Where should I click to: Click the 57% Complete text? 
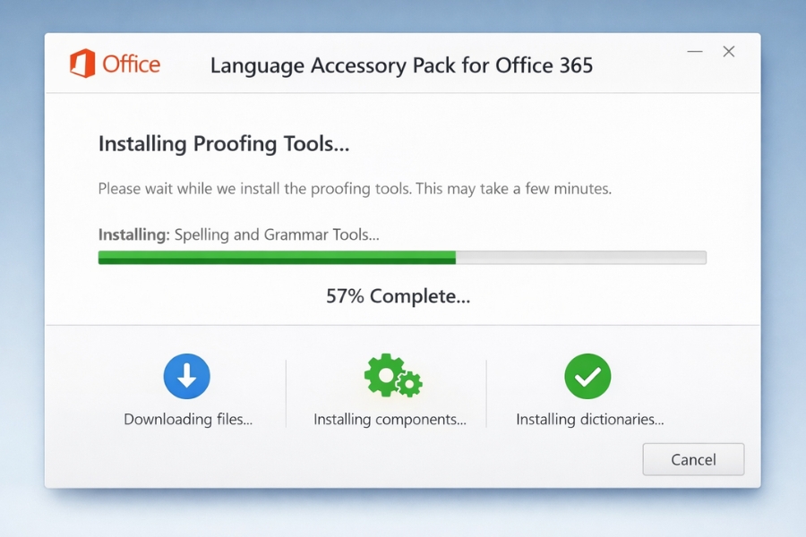click(x=398, y=296)
